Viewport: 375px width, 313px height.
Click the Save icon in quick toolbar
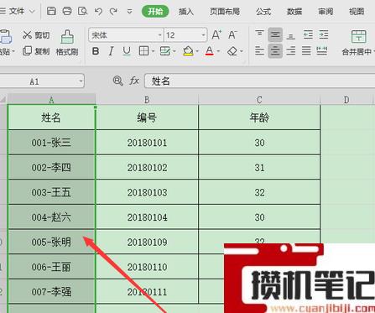51,11
